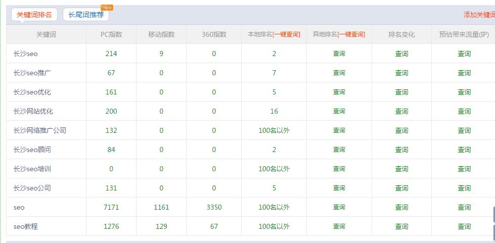Image resolution: width=495 pixels, height=243 pixels.
Task: Query 异地排名 for the 长沙seo row
Action: click(x=339, y=54)
